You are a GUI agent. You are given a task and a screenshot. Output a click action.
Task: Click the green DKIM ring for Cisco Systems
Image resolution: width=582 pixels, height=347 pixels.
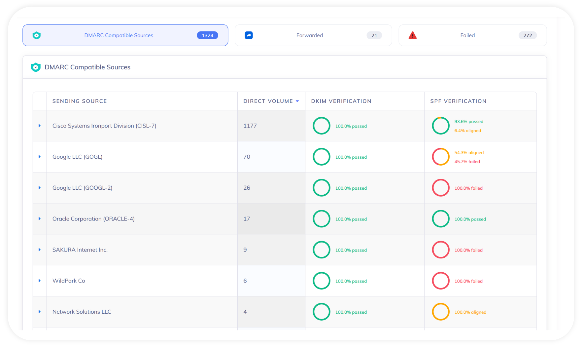[322, 126]
